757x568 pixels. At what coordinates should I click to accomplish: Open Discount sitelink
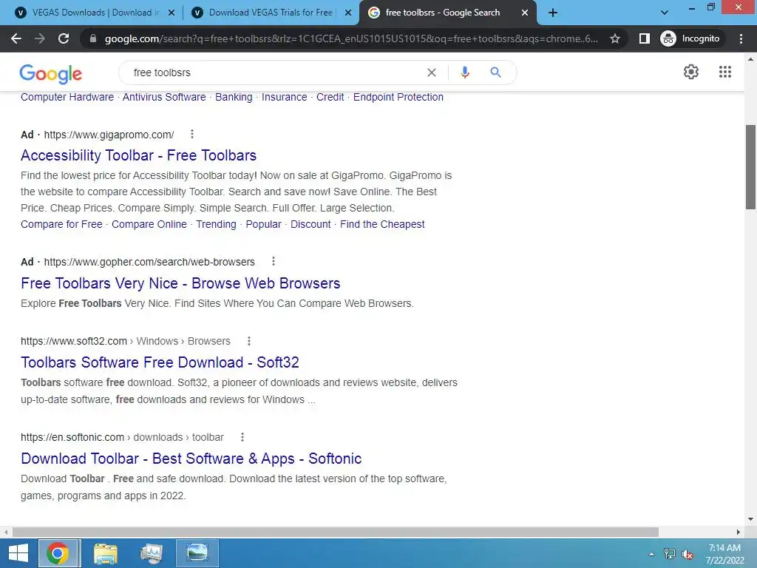click(x=310, y=224)
